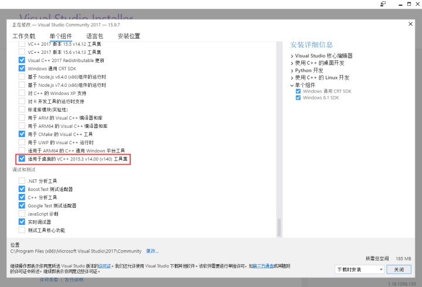Check VC++ 2017 版本 15.5 v14.12 工具集

pos(22,44)
